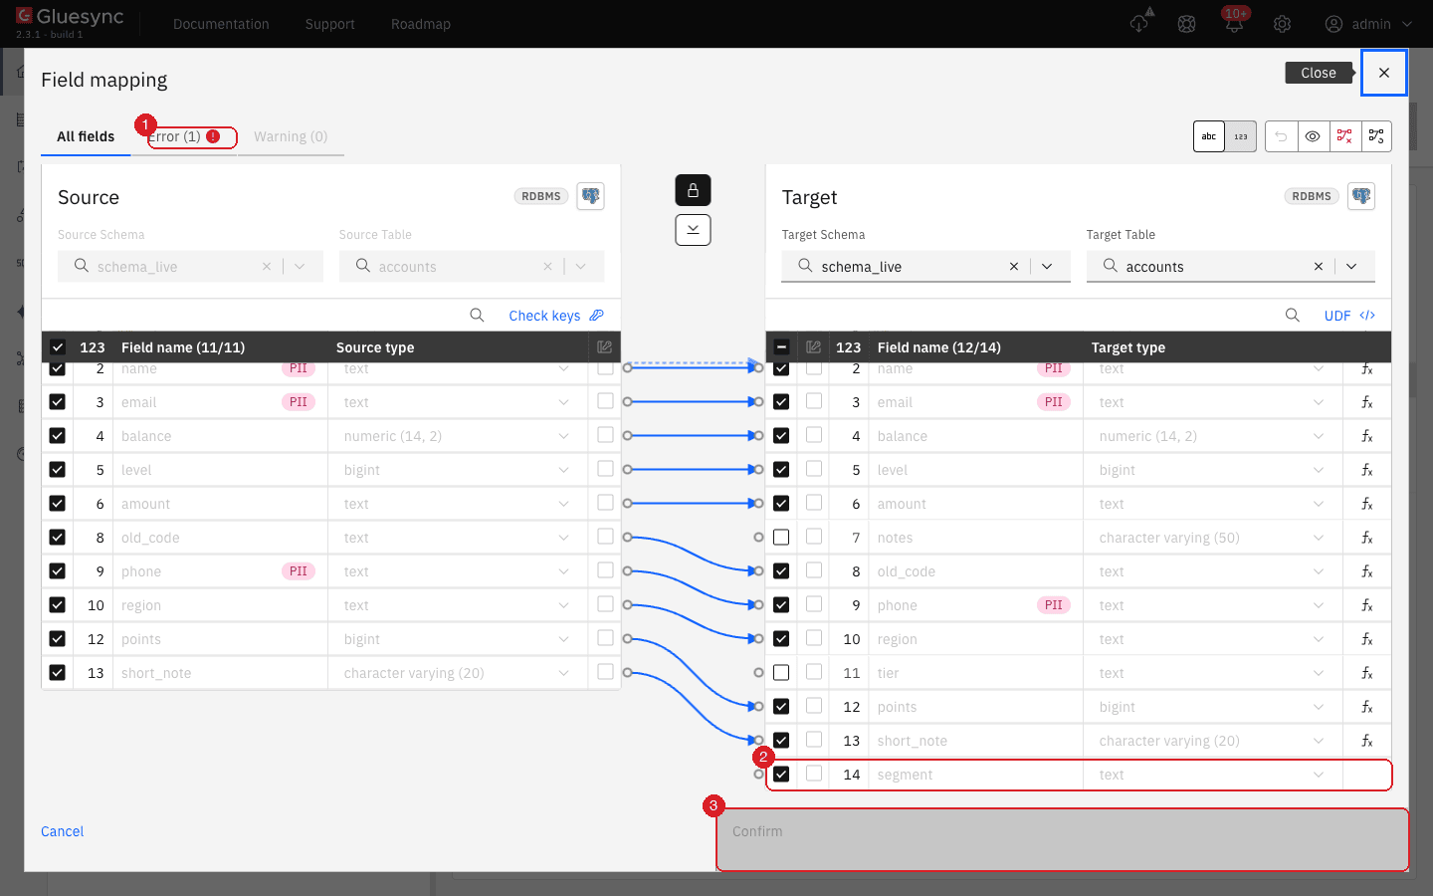The width and height of the screenshot is (1433, 896).
Task: Click the collapse arrow button under the lock
Action: pyautogui.click(x=693, y=230)
